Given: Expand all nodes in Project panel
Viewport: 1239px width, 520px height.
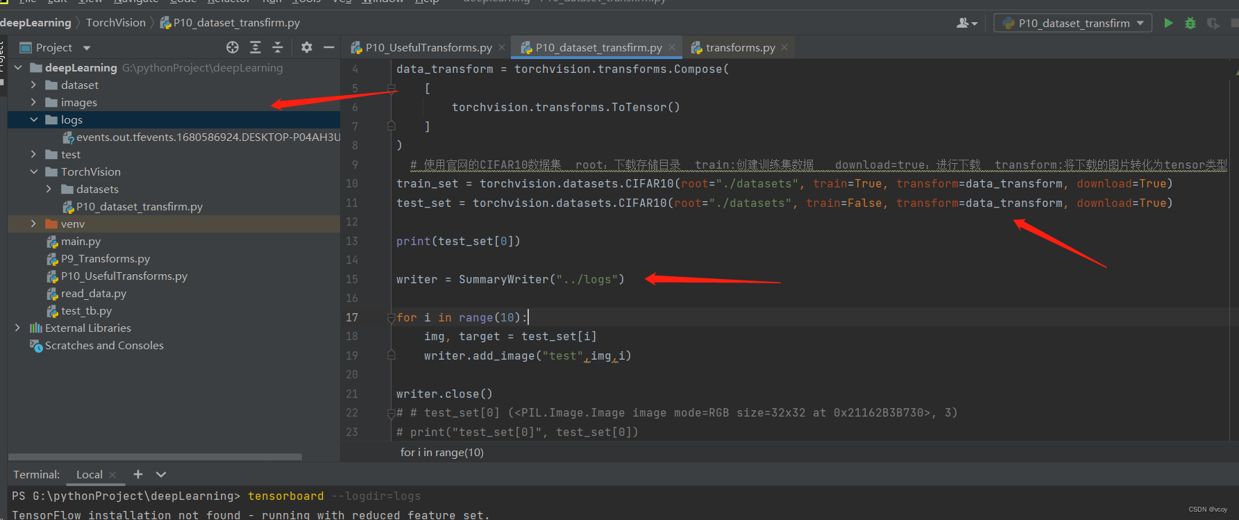Looking at the screenshot, I should [x=255, y=47].
